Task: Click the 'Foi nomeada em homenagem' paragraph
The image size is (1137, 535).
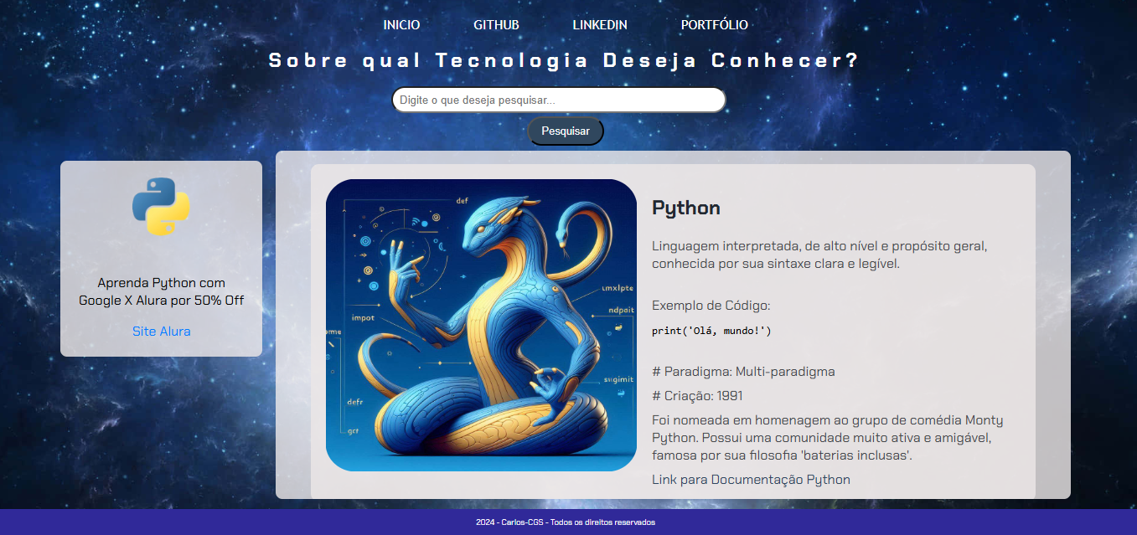Action: 827,438
